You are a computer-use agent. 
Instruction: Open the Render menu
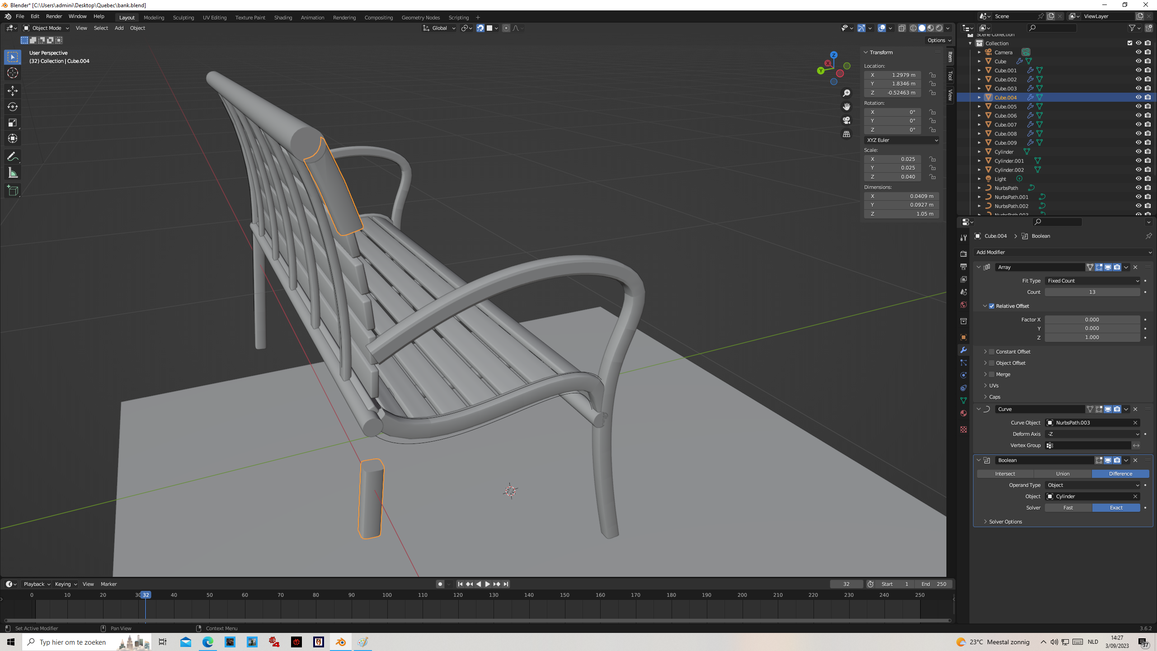click(54, 16)
